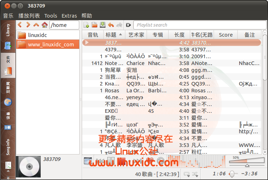Image resolution: width=268 pixels, height=180 pixels.
Task: Click the spectrum analyzer display
Action: pos(196,161)
